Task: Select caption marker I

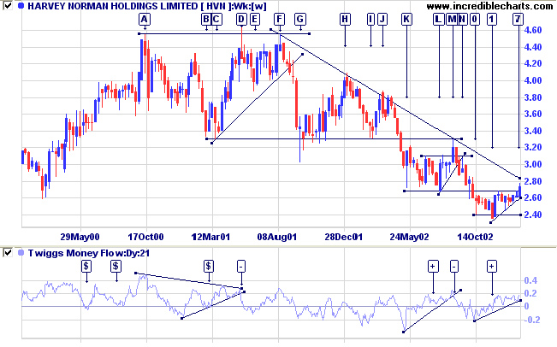Action: [370, 19]
